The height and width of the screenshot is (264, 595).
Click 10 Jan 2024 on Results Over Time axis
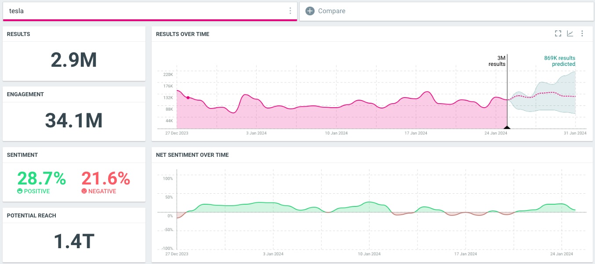[x=336, y=133]
